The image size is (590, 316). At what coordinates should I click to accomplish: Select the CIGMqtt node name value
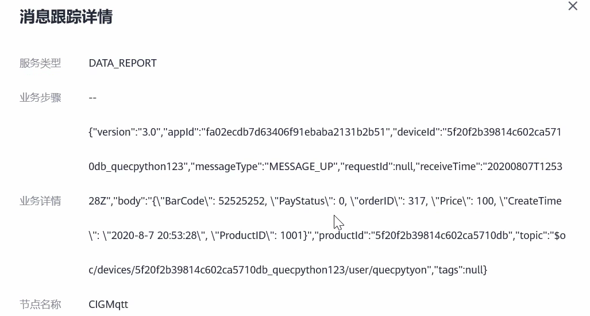pyautogui.click(x=108, y=305)
